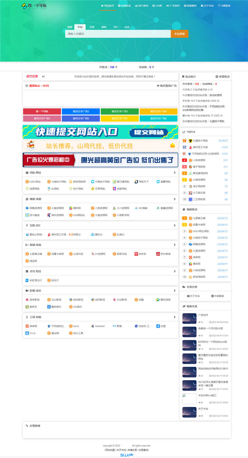The height and width of the screenshot is (458, 248).
Task: Switch to the 必应 search option
Action: pyautogui.click(x=127, y=27)
